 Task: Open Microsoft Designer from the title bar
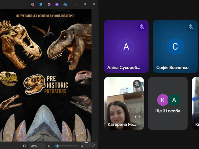(49, 4)
